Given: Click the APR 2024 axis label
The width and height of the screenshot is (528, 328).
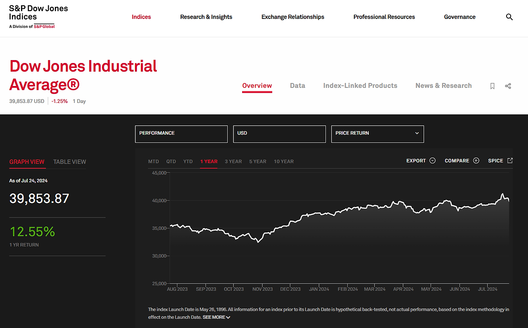Looking at the screenshot, I should (x=403, y=289).
